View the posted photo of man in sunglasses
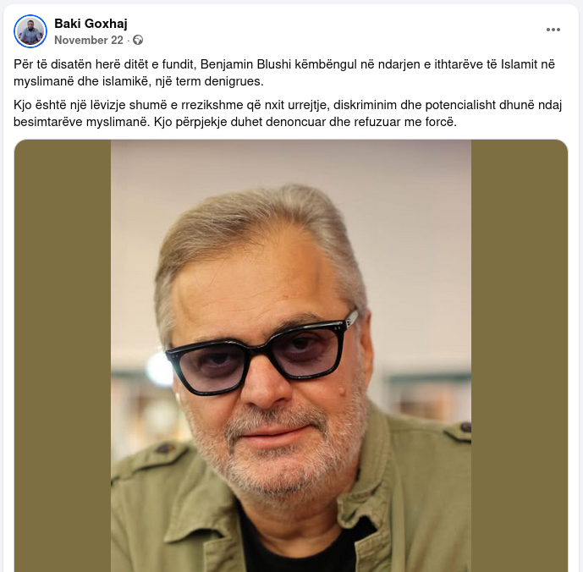Viewport: 583px width, 572px height. [291, 355]
